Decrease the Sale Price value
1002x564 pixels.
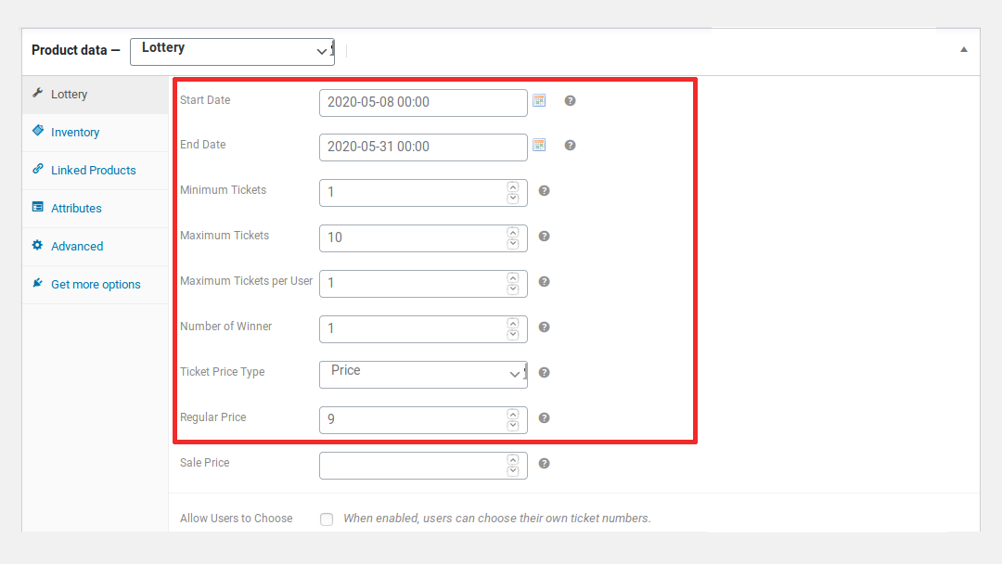512,470
